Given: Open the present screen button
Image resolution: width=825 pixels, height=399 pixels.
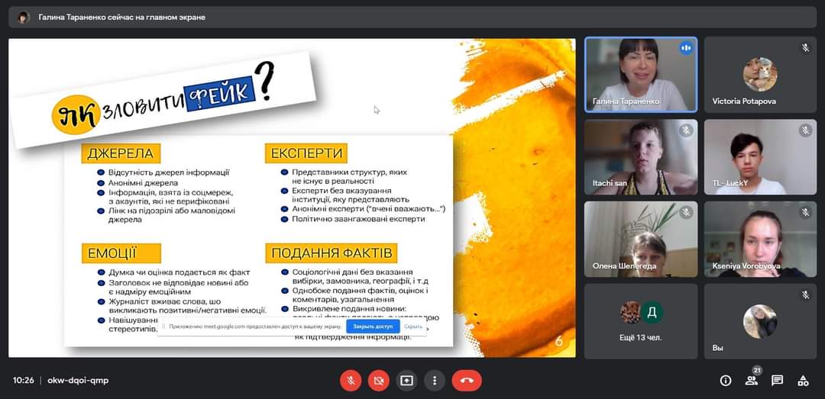Looking at the screenshot, I should tap(406, 381).
